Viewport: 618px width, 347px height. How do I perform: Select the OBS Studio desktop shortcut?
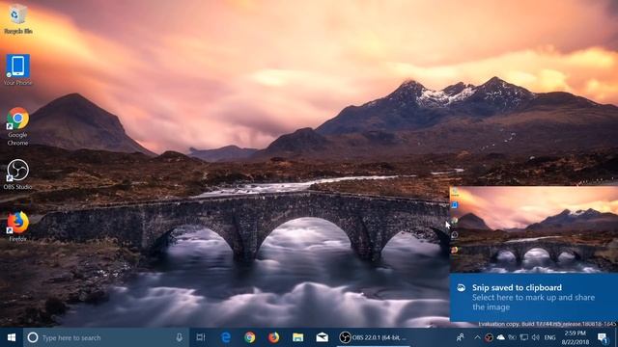[x=17, y=174]
